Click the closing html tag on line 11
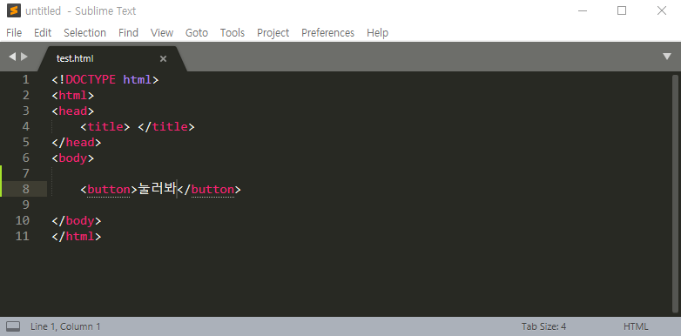Screen dimensions: 681x336 pos(77,237)
